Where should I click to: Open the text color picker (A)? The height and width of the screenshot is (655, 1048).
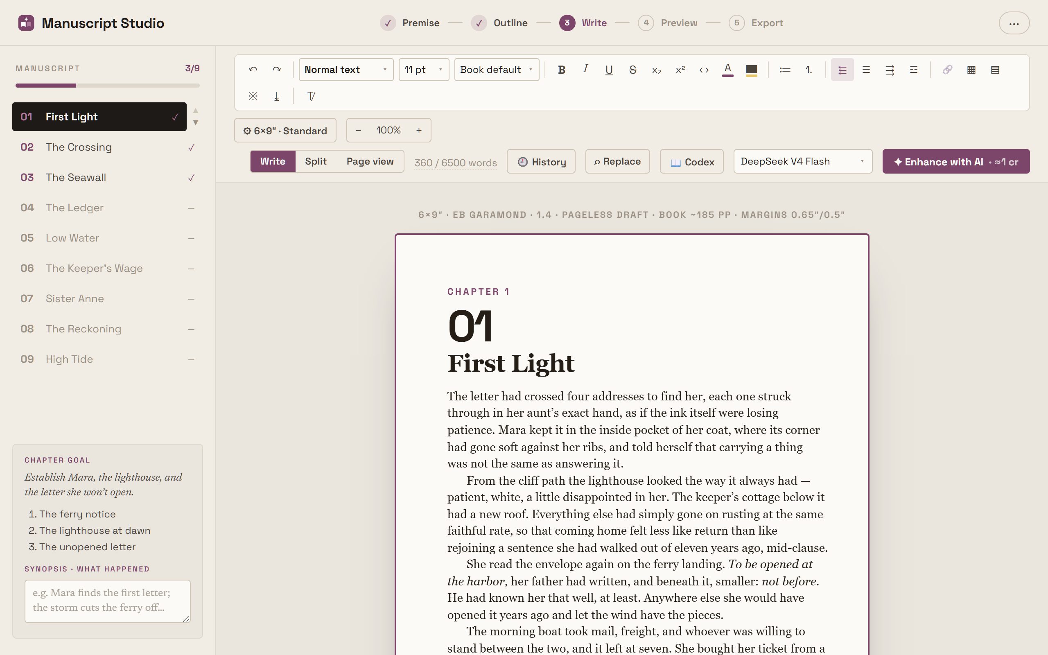[x=728, y=69]
